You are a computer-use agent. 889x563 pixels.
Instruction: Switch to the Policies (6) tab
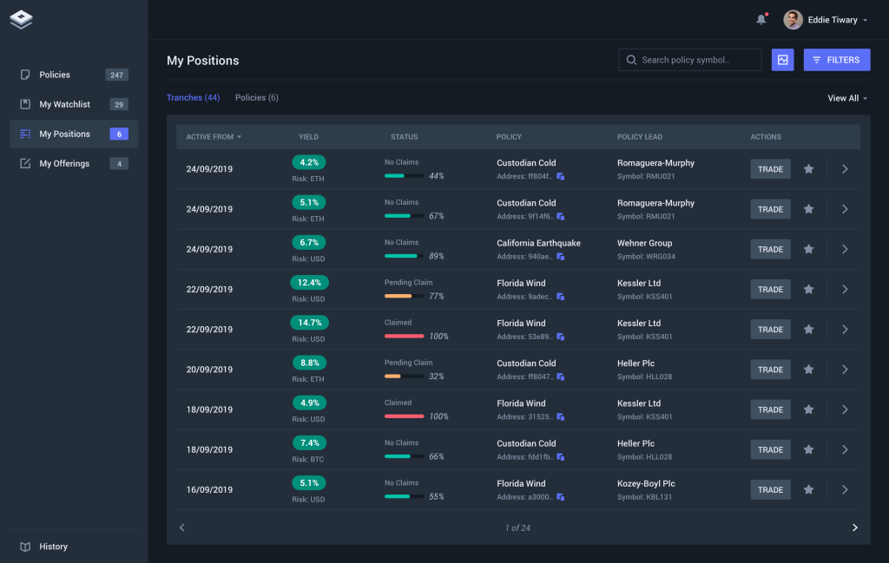click(256, 98)
